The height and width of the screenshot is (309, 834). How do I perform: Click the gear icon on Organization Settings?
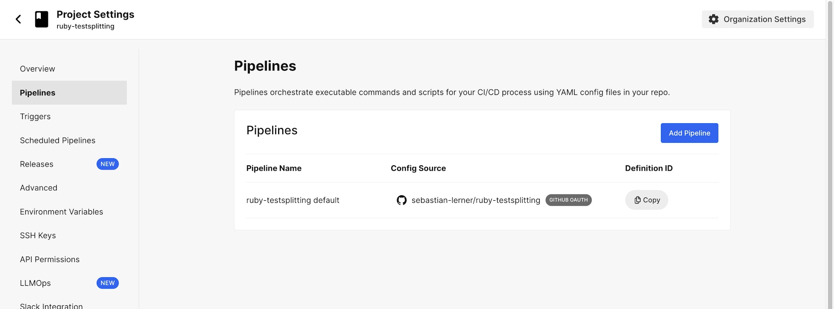(x=714, y=19)
